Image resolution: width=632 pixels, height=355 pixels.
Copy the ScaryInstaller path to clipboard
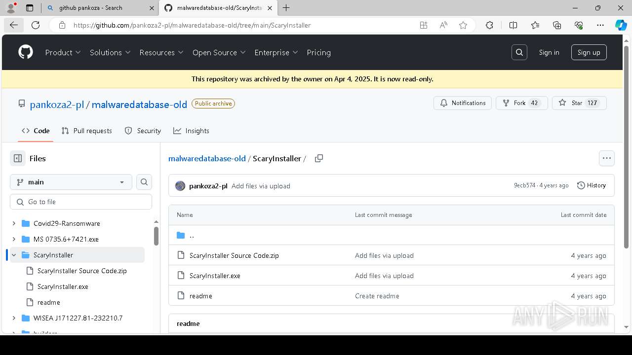coord(319,158)
